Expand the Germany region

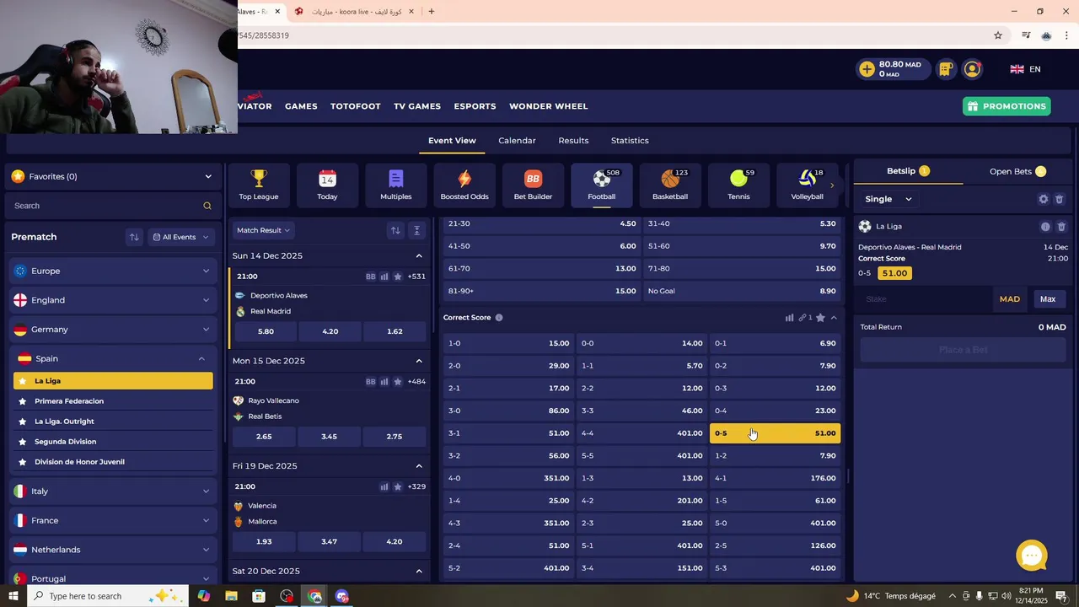pyautogui.click(x=113, y=330)
